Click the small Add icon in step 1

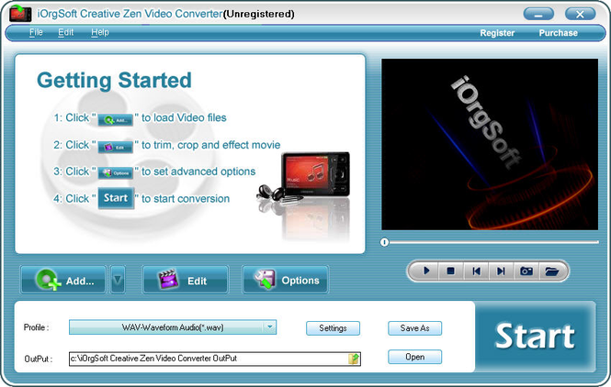coord(116,120)
